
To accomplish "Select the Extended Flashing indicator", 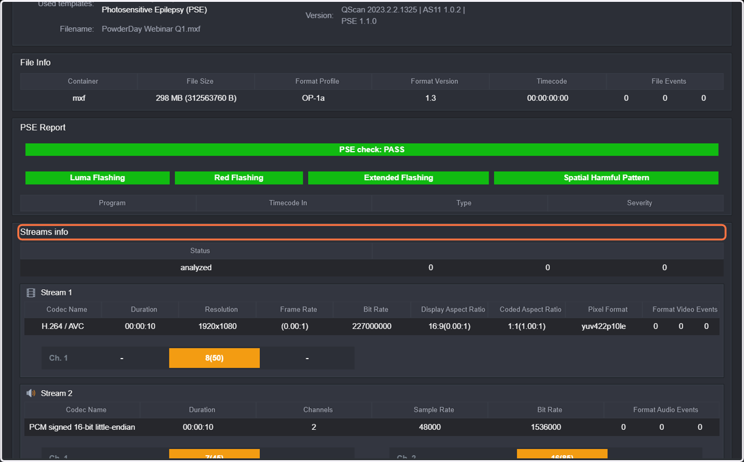I will 399,178.
